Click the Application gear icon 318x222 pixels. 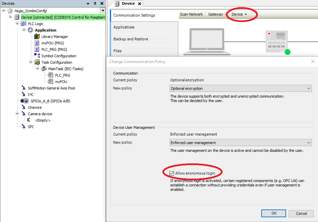pyautogui.click(x=30, y=30)
